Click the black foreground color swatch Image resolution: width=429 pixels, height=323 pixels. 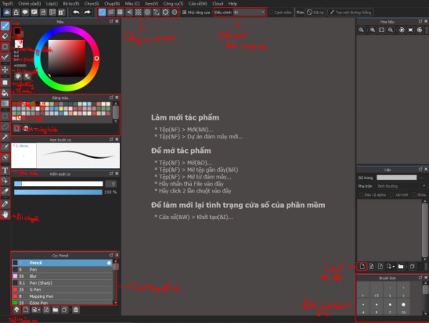pos(17,31)
